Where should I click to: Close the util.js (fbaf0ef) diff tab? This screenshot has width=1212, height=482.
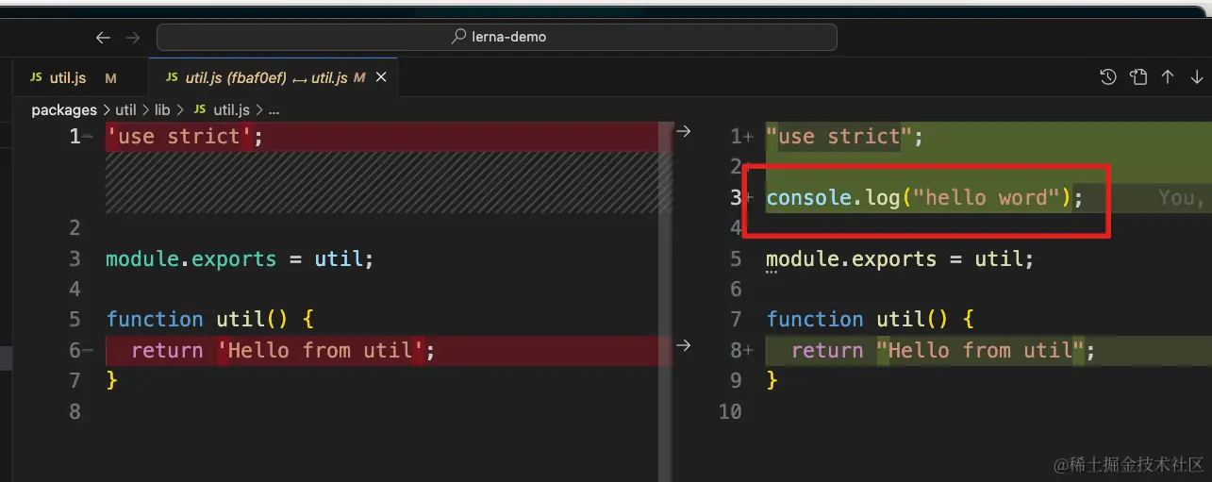click(x=381, y=78)
